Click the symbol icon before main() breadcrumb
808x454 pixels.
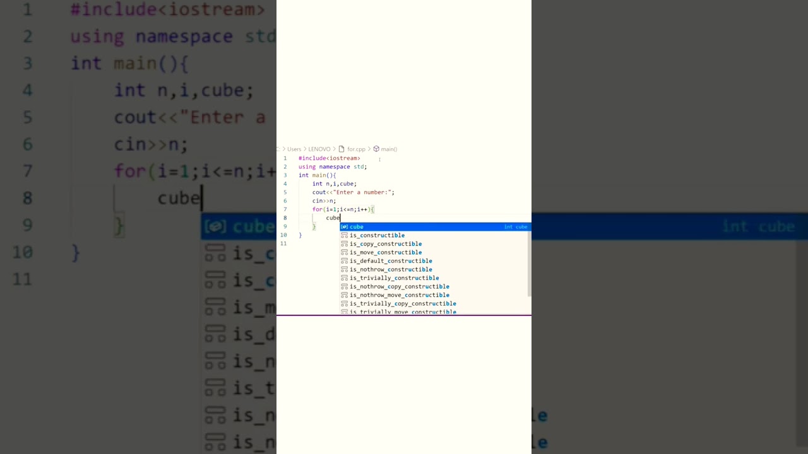[376, 149]
